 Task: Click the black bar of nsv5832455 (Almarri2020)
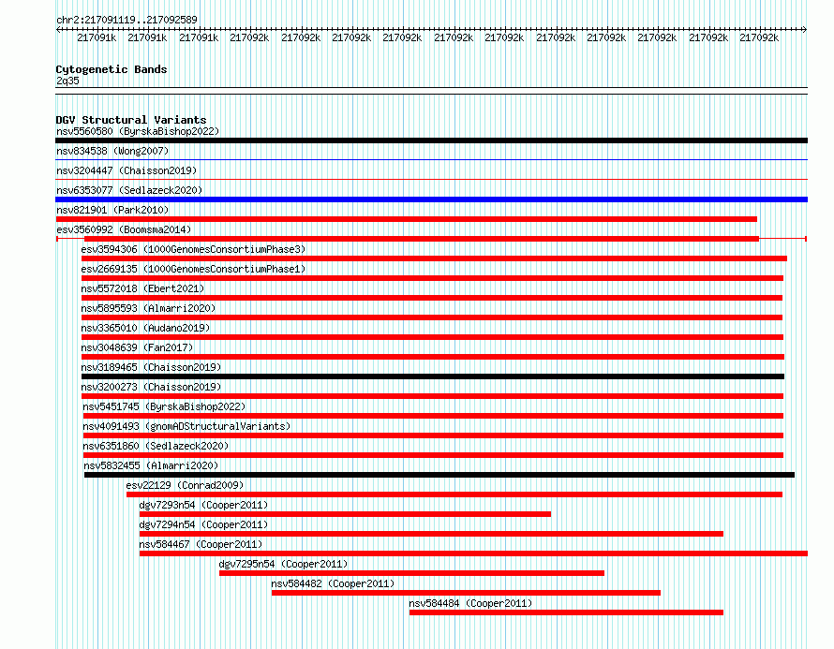[439, 475]
